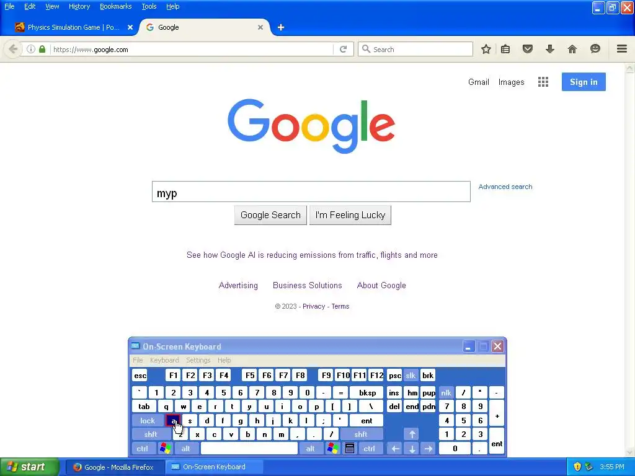The height and width of the screenshot is (476, 635).
Task: Click the Firefox URL address bar
Action: pyautogui.click(x=191, y=50)
